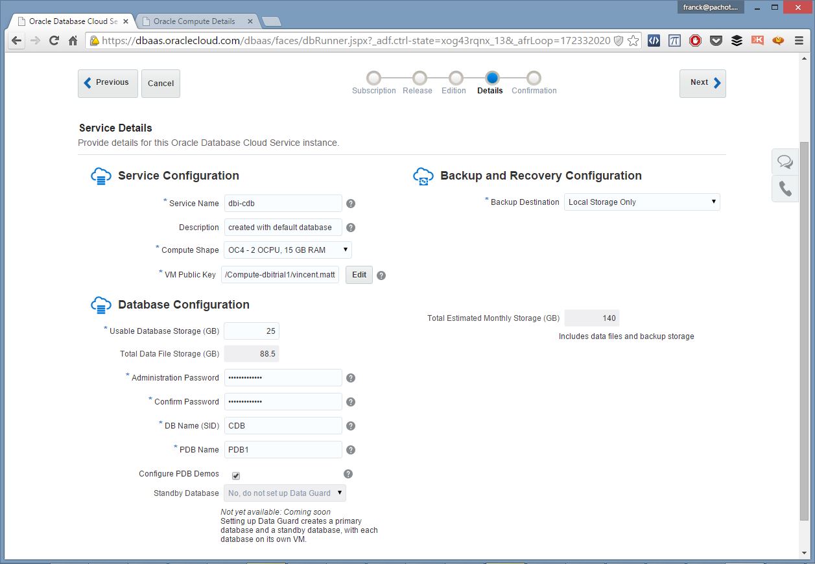815x564 pixels.
Task: Click the VM Public Key field
Action: 280,275
